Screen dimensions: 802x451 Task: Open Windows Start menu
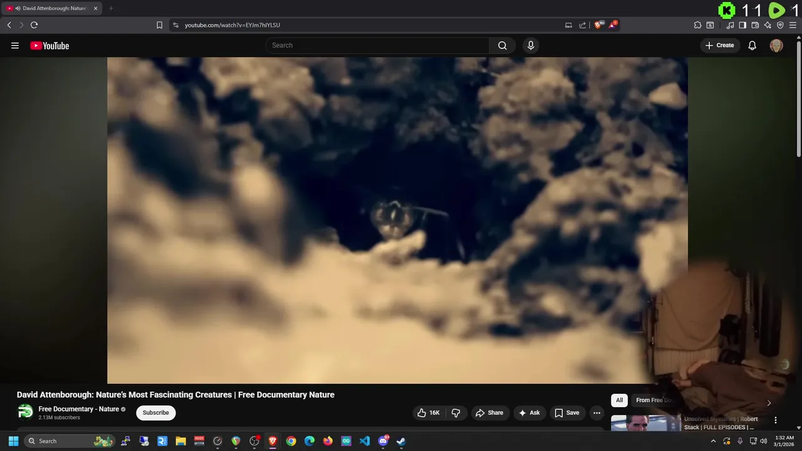click(13, 441)
